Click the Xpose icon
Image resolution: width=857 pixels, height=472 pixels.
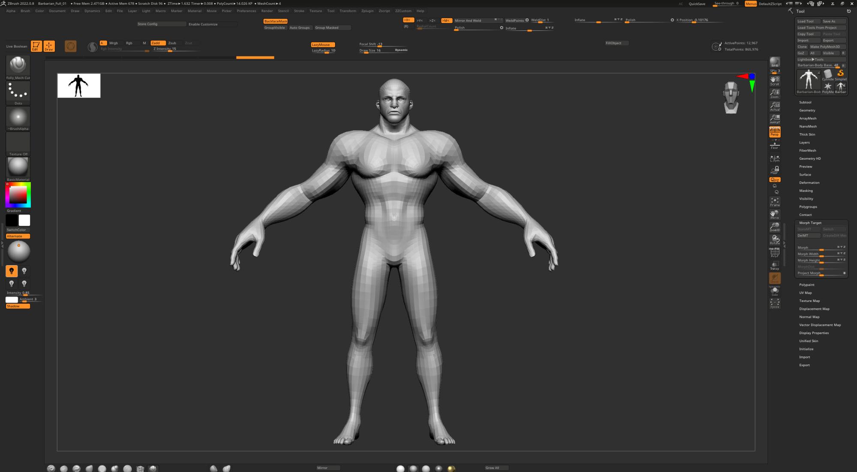coord(775,303)
